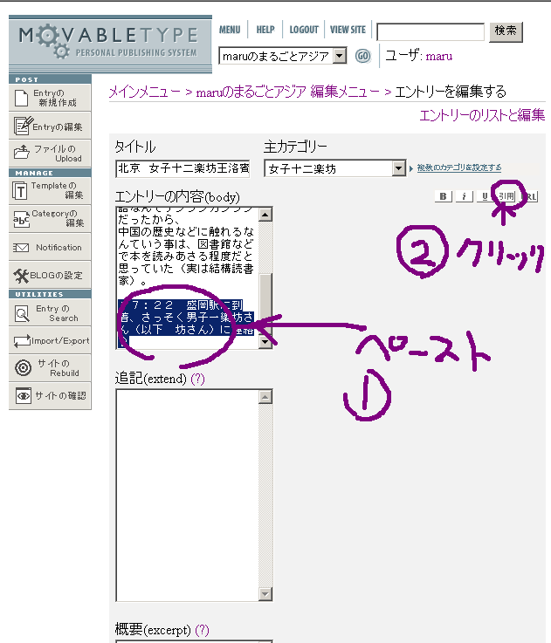Insert a link with the URL button
This screenshot has width=551, height=643.
click(529, 196)
